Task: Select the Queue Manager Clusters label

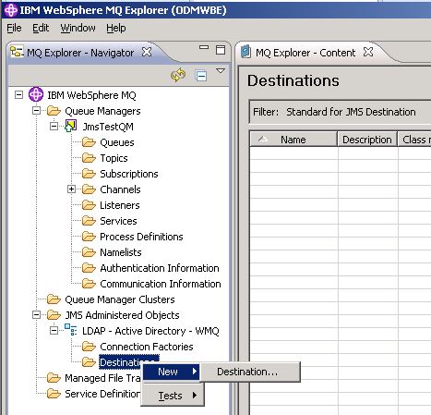Action: 120,299
